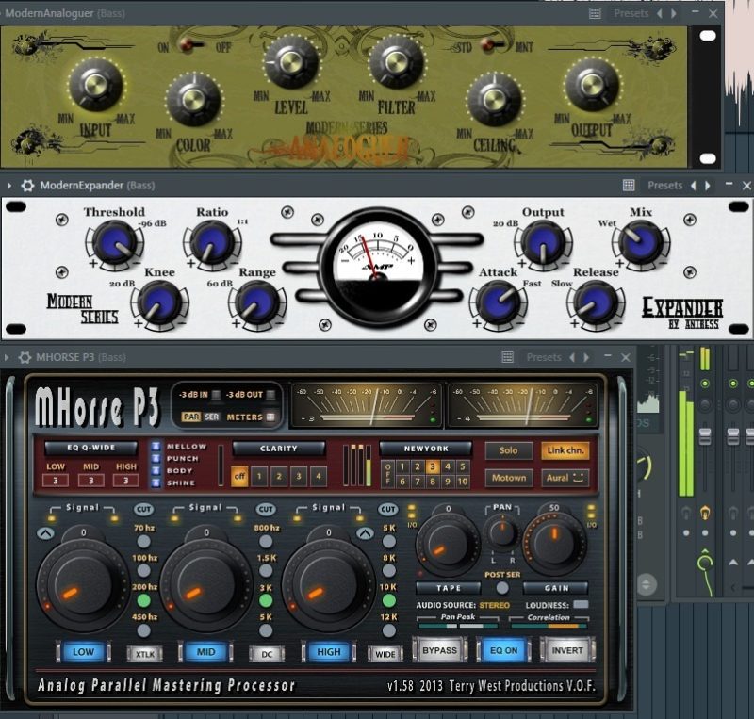Click the Expander Range knob
The width and height of the screenshot is (754, 719).
[x=257, y=303]
